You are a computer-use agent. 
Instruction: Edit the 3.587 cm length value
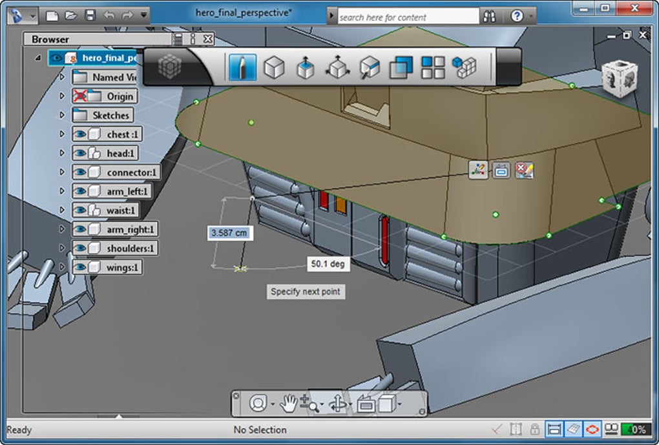pyautogui.click(x=229, y=233)
